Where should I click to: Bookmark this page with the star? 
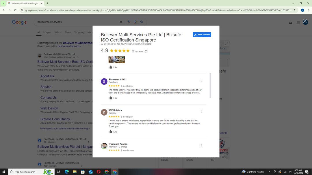point(294,10)
